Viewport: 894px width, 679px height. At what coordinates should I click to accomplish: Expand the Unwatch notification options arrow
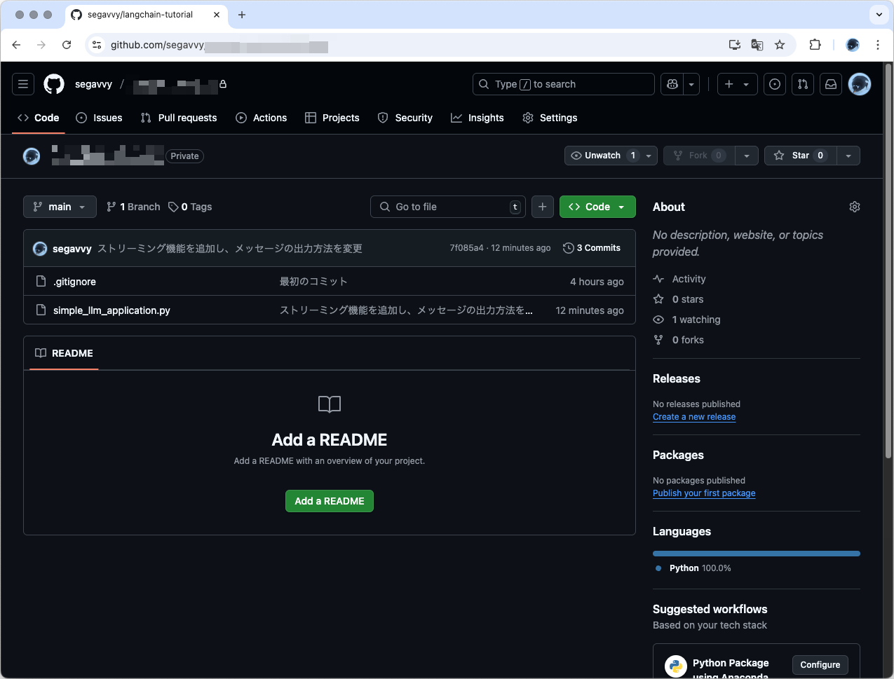pyautogui.click(x=649, y=156)
